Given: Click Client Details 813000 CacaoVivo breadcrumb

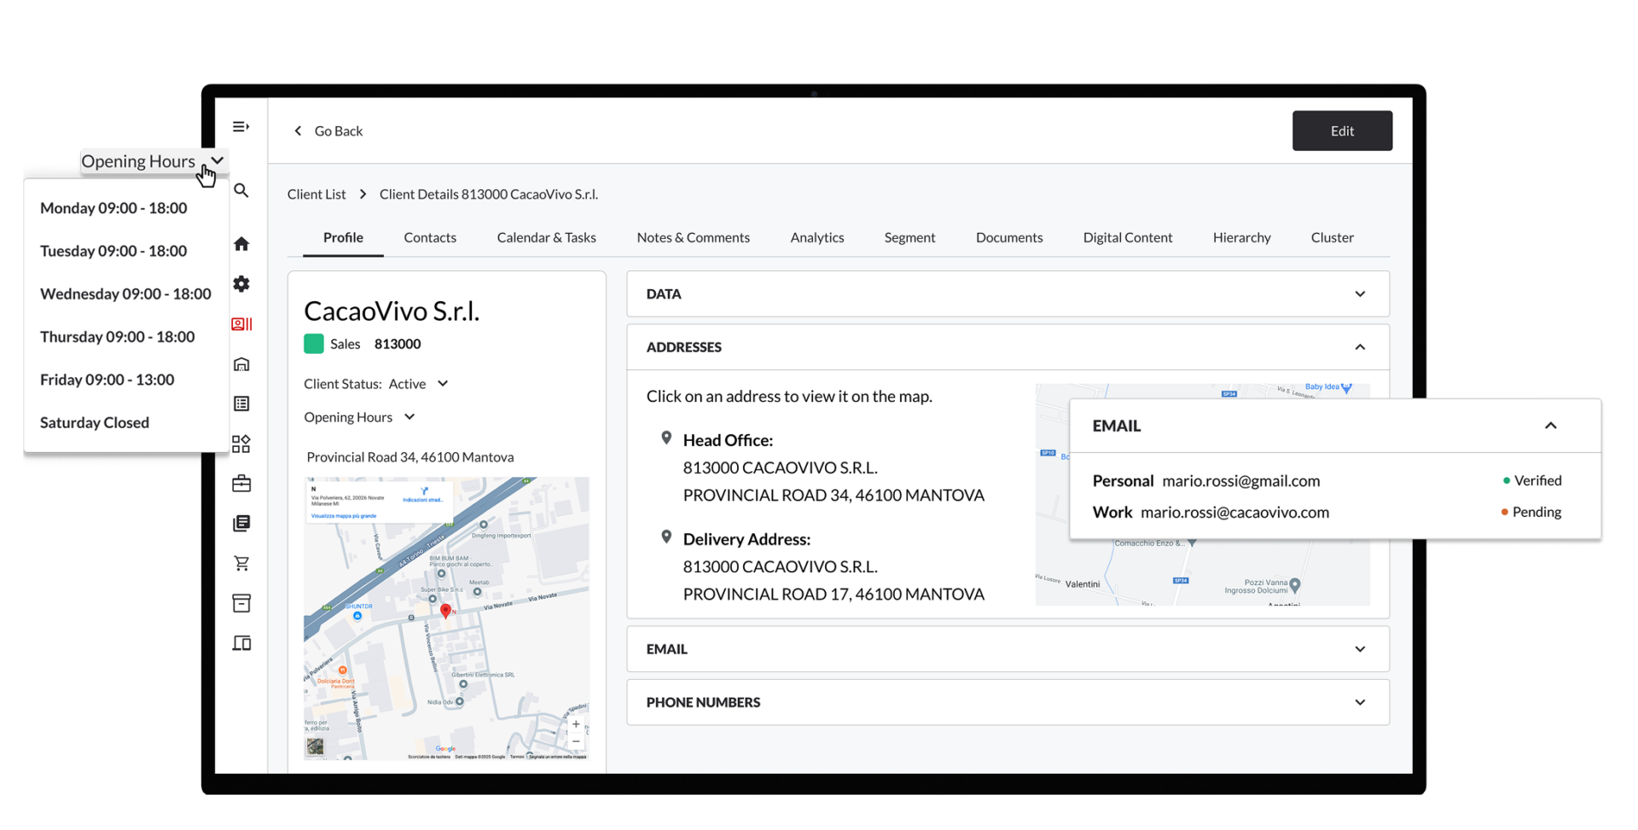Looking at the screenshot, I should click(489, 194).
